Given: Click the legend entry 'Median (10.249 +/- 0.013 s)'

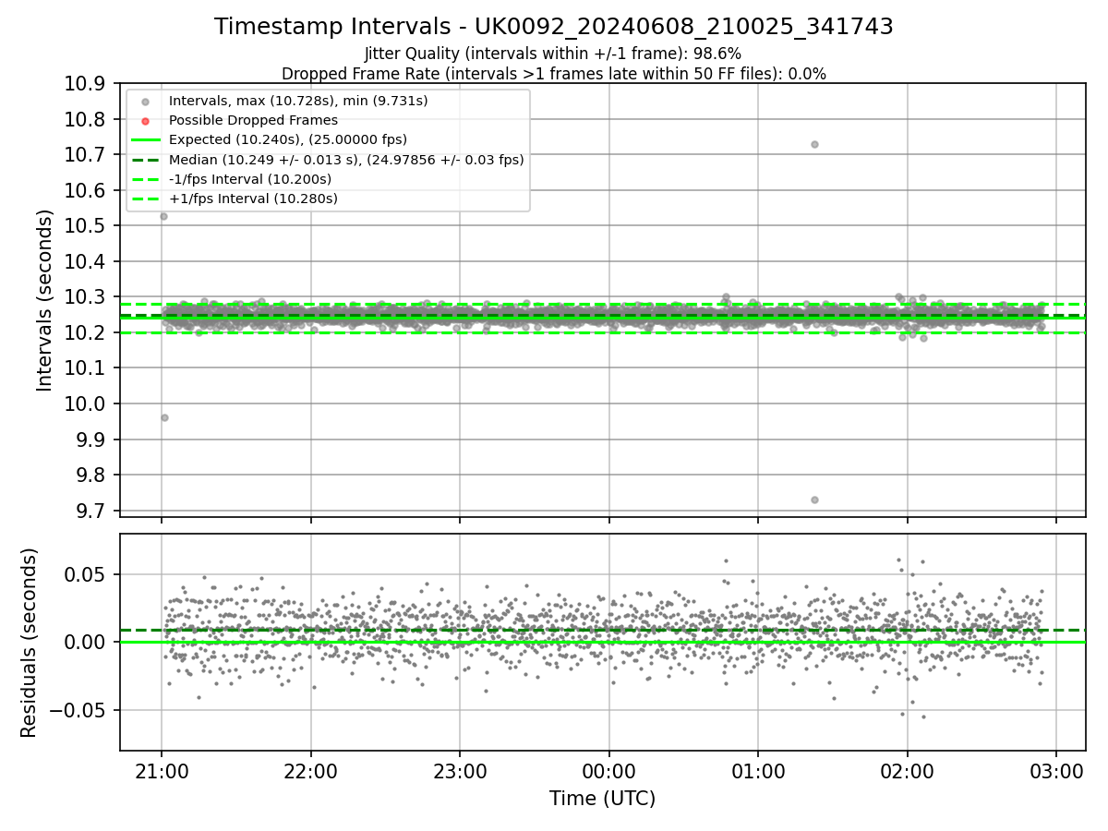Looking at the screenshot, I should click(346, 160).
